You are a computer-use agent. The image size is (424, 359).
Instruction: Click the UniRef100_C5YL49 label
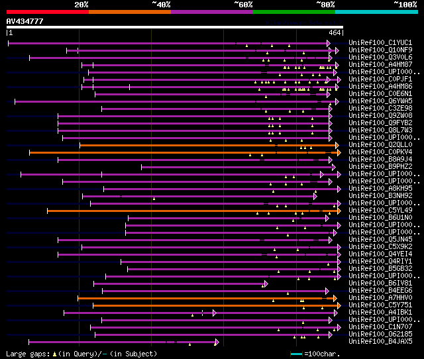click(380, 211)
